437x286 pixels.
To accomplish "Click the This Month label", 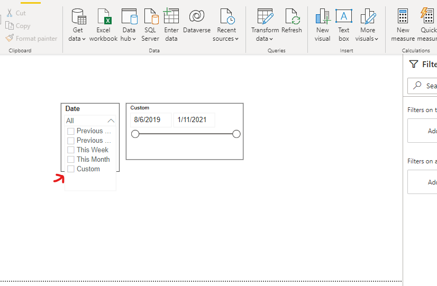I will point(93,159).
